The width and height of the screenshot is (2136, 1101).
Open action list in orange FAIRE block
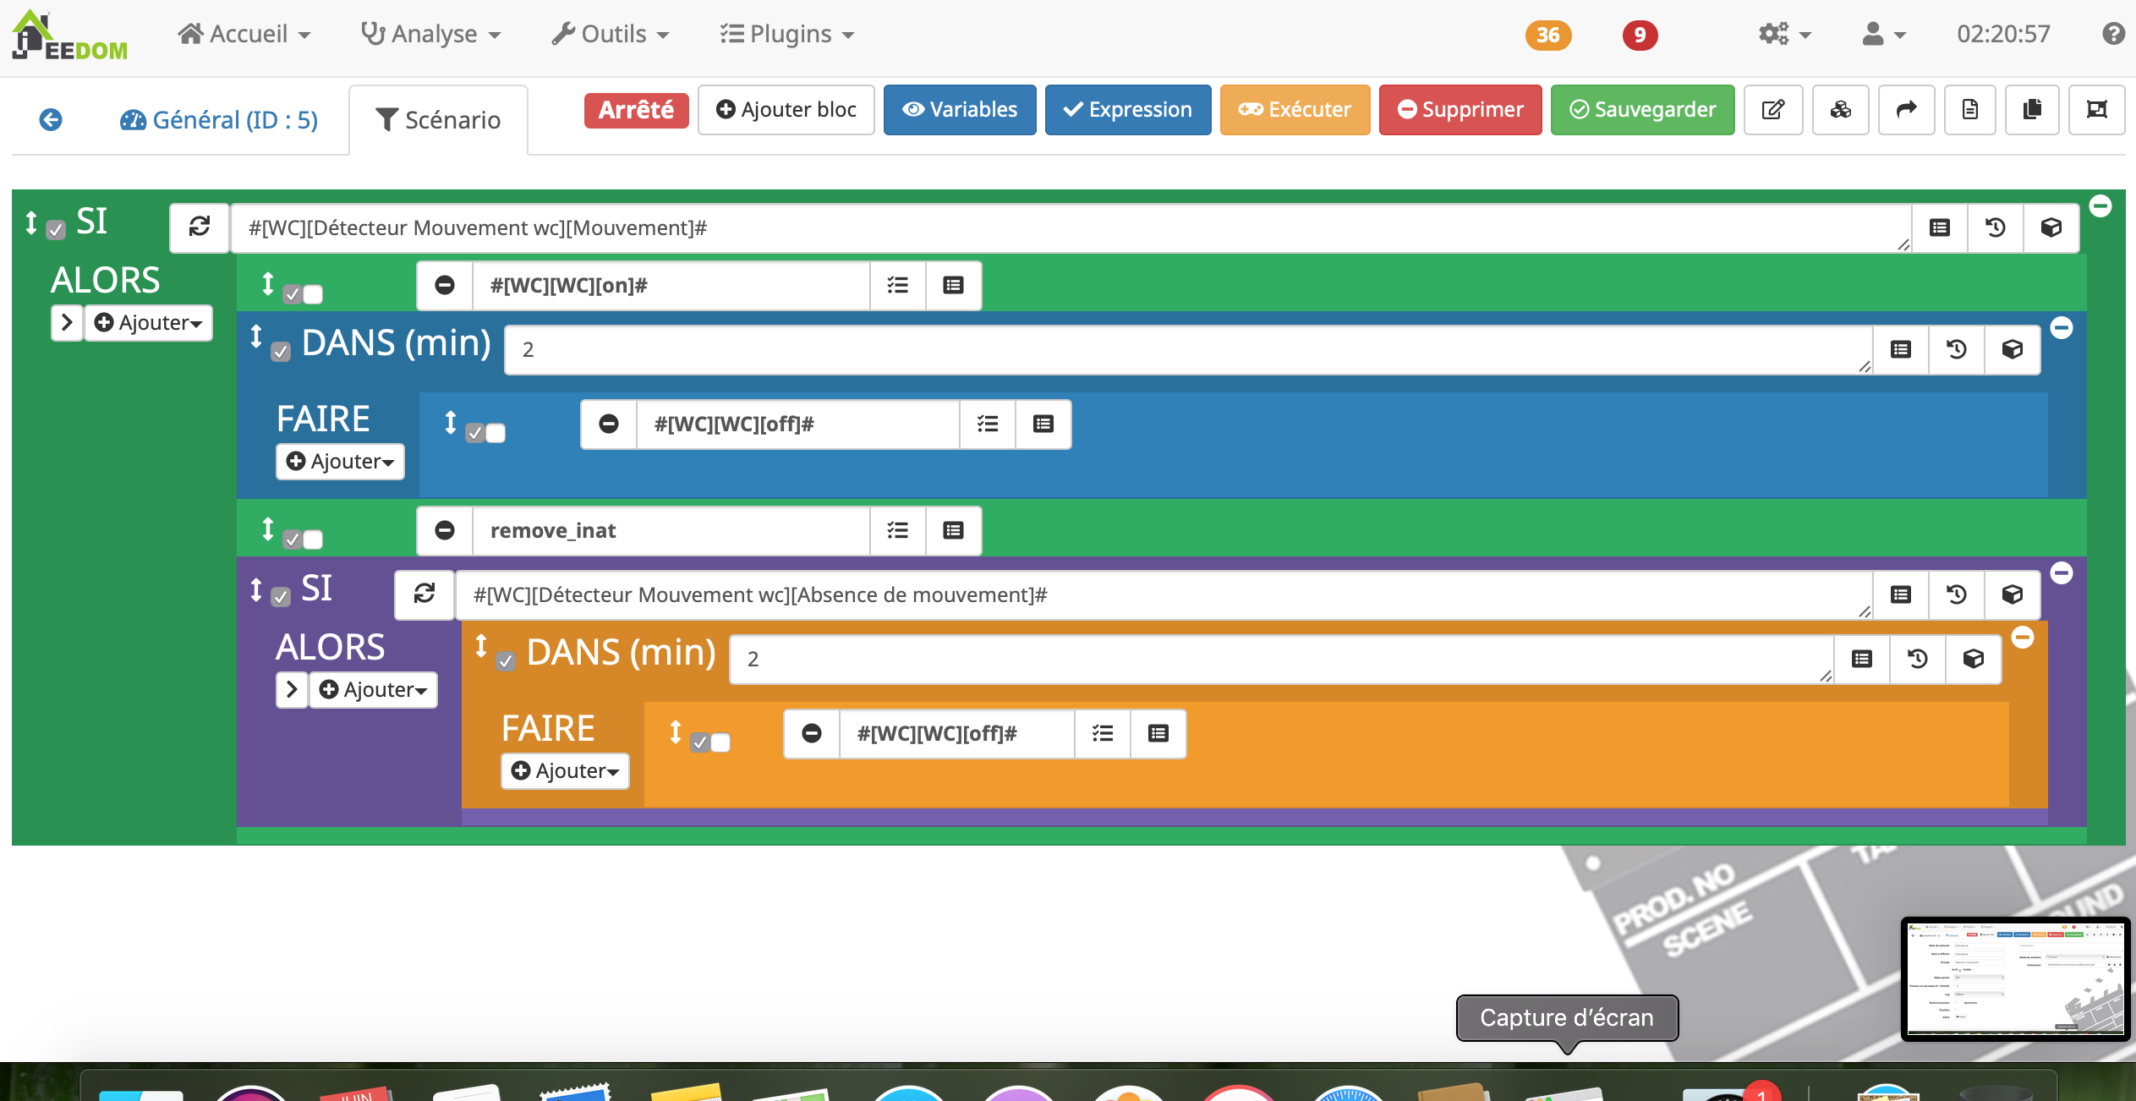1103,734
